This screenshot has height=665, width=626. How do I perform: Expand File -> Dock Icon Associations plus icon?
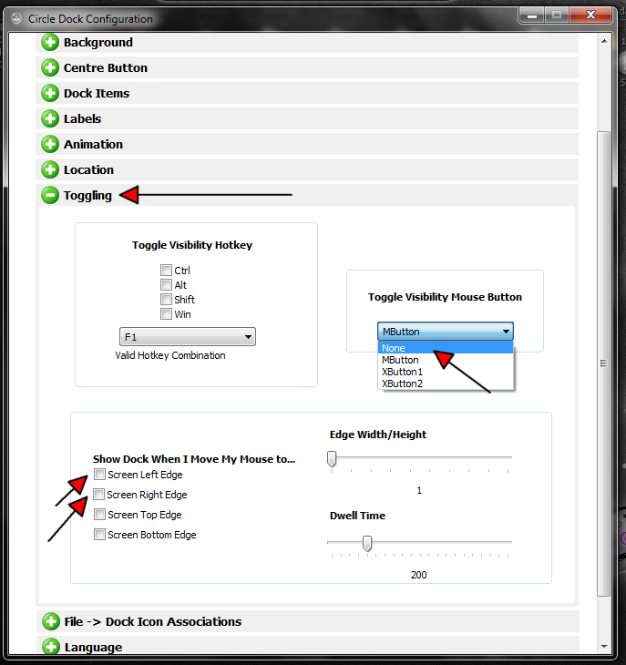click(51, 622)
